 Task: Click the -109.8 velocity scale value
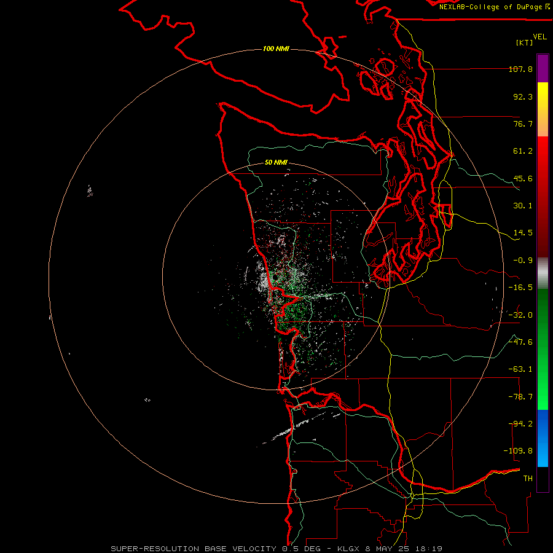tap(518, 451)
